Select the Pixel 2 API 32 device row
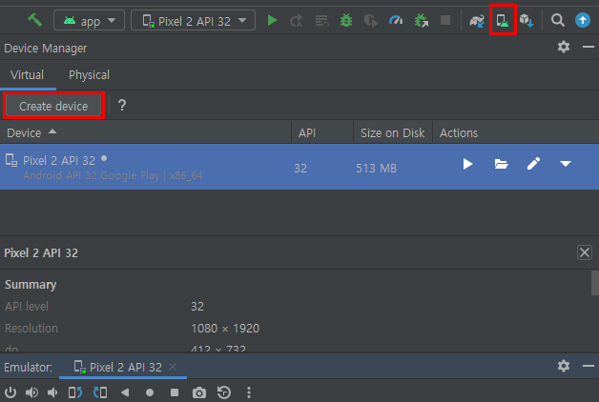 (299, 167)
